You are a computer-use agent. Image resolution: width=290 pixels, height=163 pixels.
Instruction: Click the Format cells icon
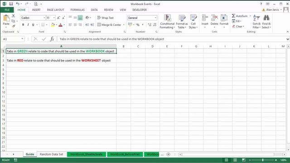(x=224, y=18)
